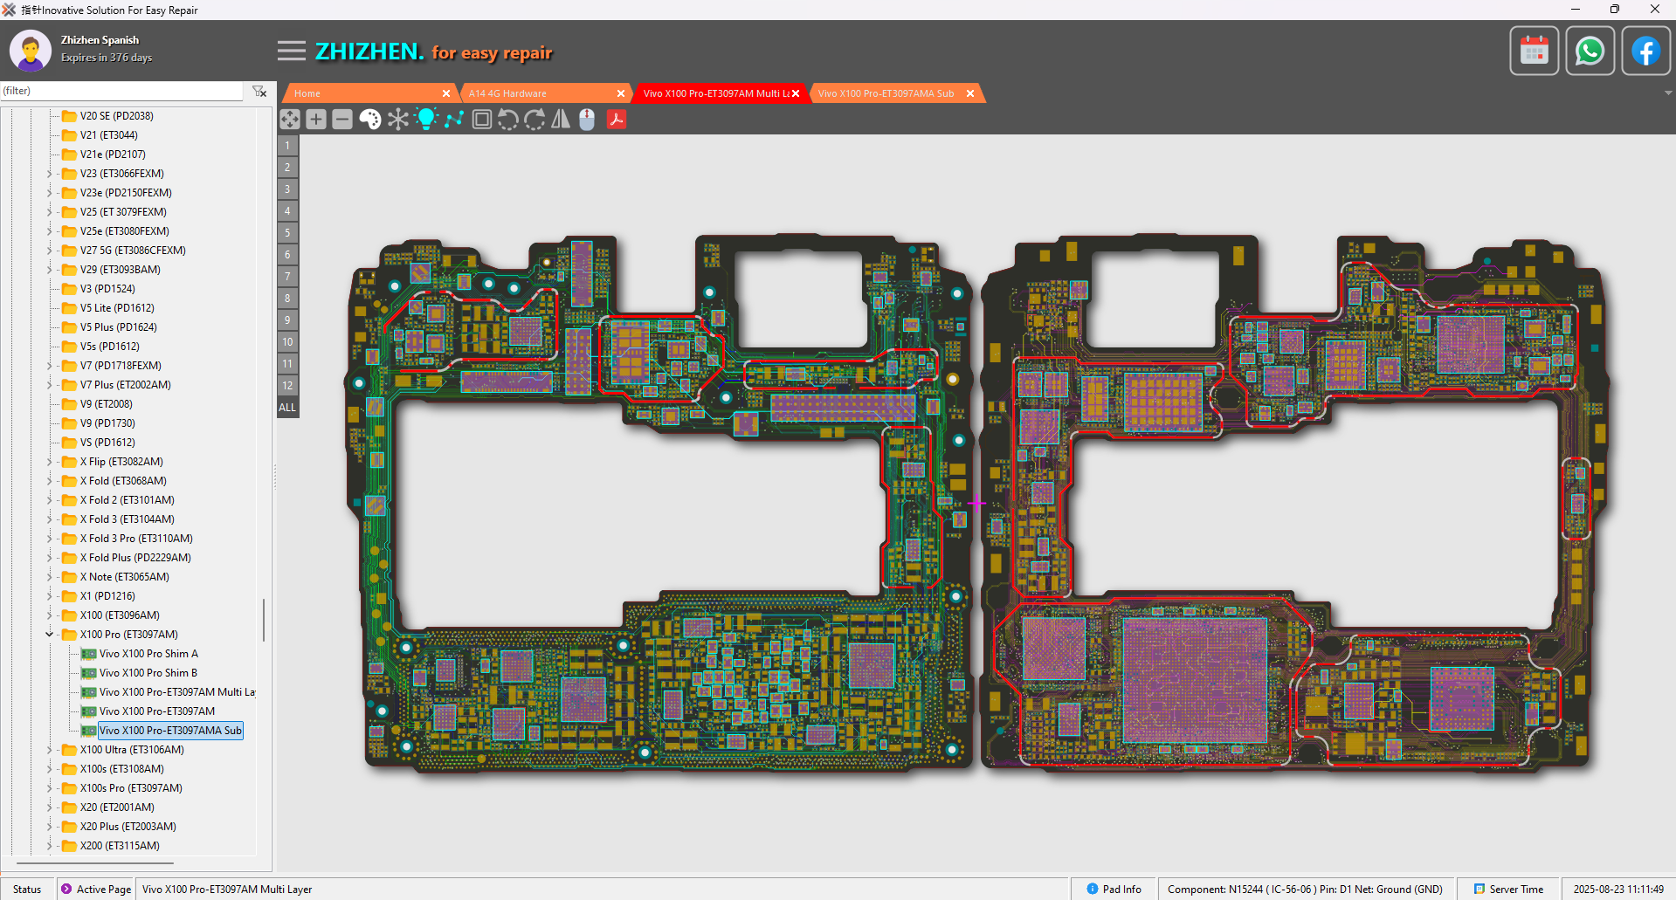Show layer 12 only
Viewport: 1676px width, 900px height.
(x=287, y=386)
